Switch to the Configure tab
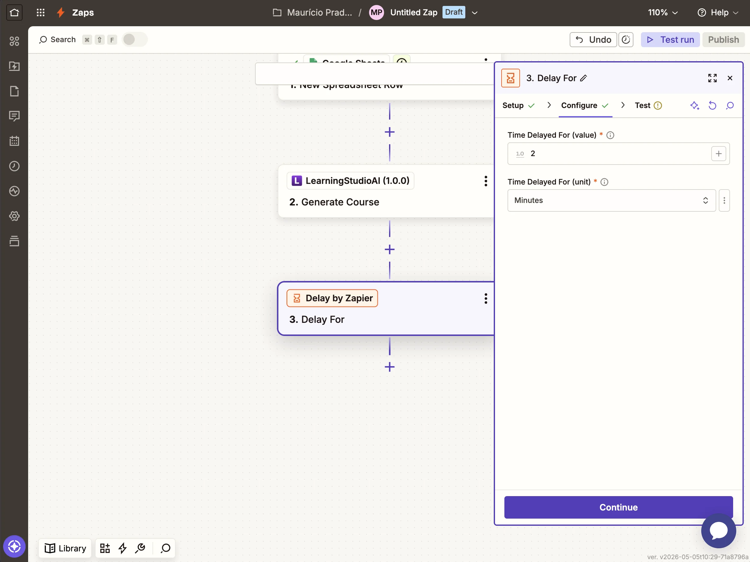 coord(585,106)
